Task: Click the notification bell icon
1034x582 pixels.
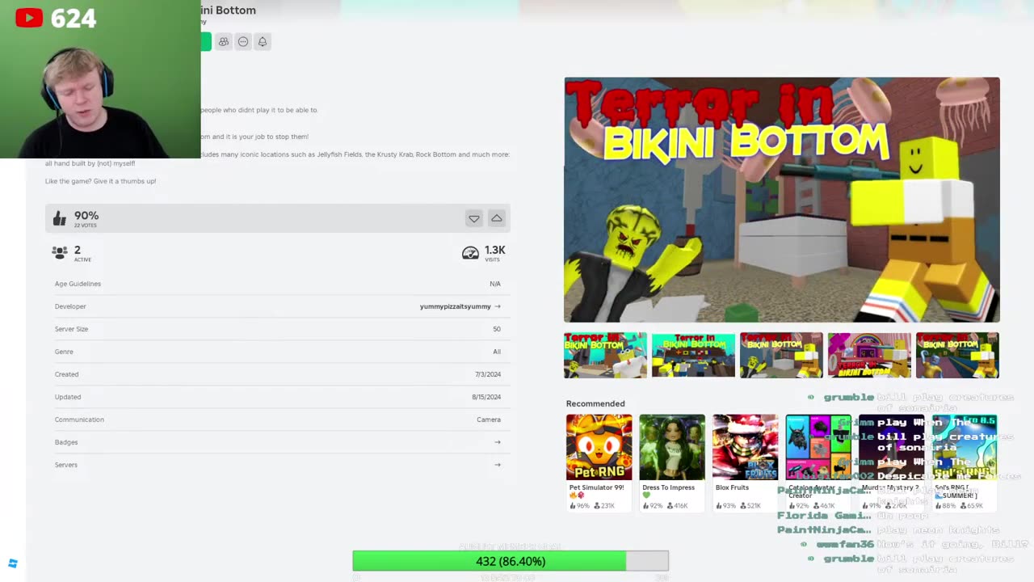Action: (x=263, y=41)
